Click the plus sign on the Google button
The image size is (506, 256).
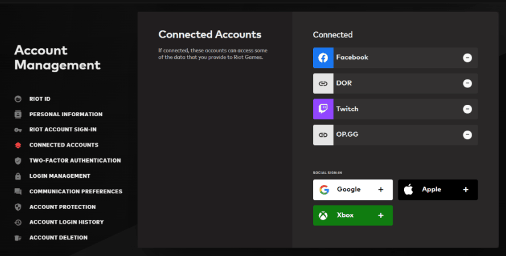[x=381, y=190]
